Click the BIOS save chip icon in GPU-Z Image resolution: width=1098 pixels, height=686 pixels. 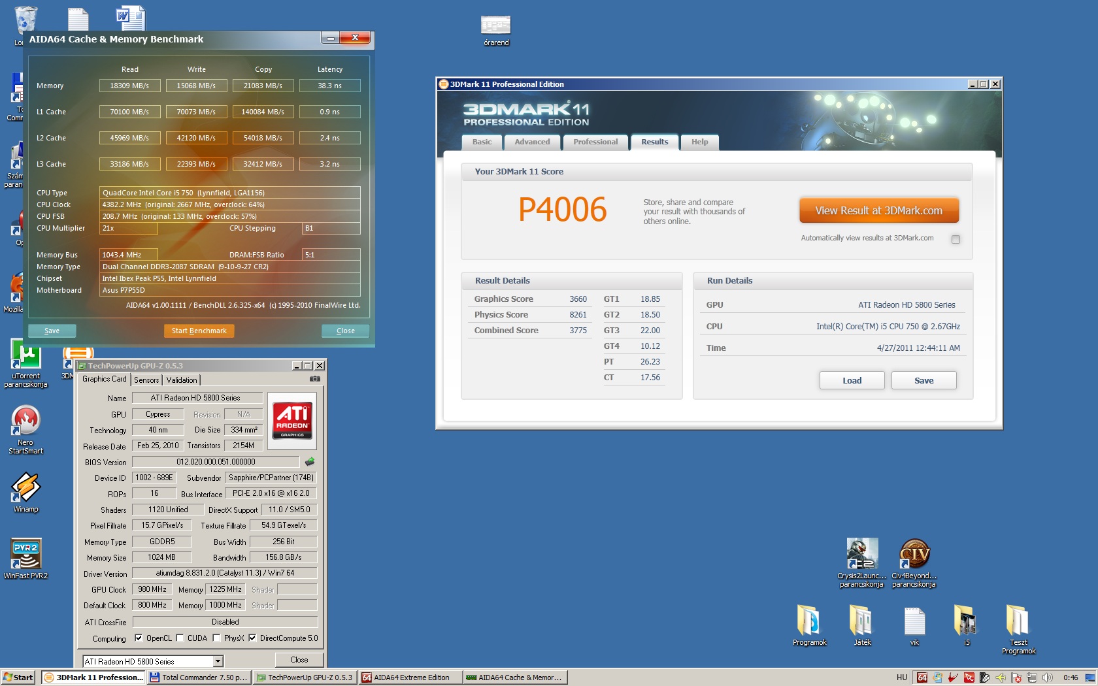pyautogui.click(x=310, y=461)
